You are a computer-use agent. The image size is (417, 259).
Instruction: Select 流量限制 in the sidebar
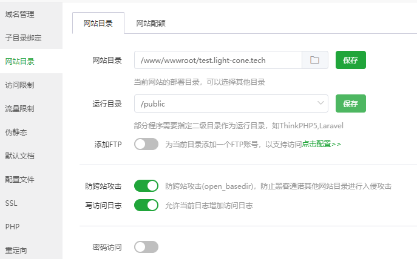(x=20, y=109)
